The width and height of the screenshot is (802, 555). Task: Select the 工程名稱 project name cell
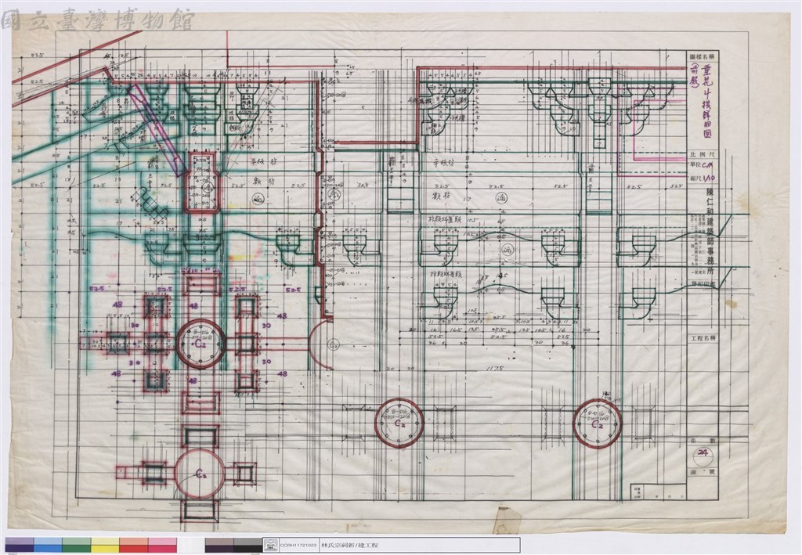[x=704, y=338]
